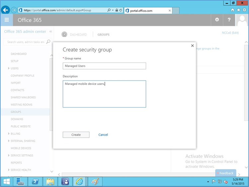
Task: Click main page scroll up arrow
Action: pos(246,42)
